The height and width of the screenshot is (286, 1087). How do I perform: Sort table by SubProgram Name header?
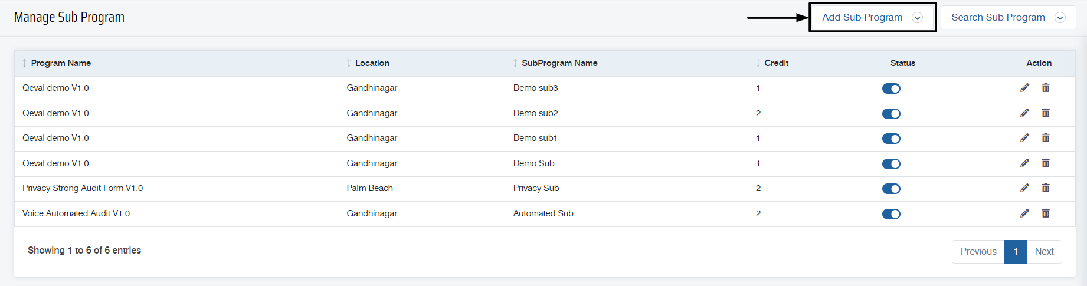[559, 63]
